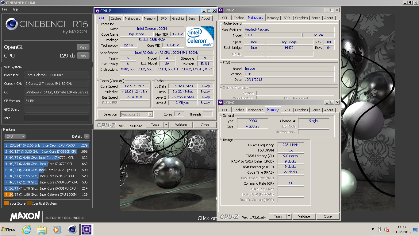This screenshot has width=419, height=236.
Task: Open the ranking CPU dropdown
Action: (x=15, y=136)
